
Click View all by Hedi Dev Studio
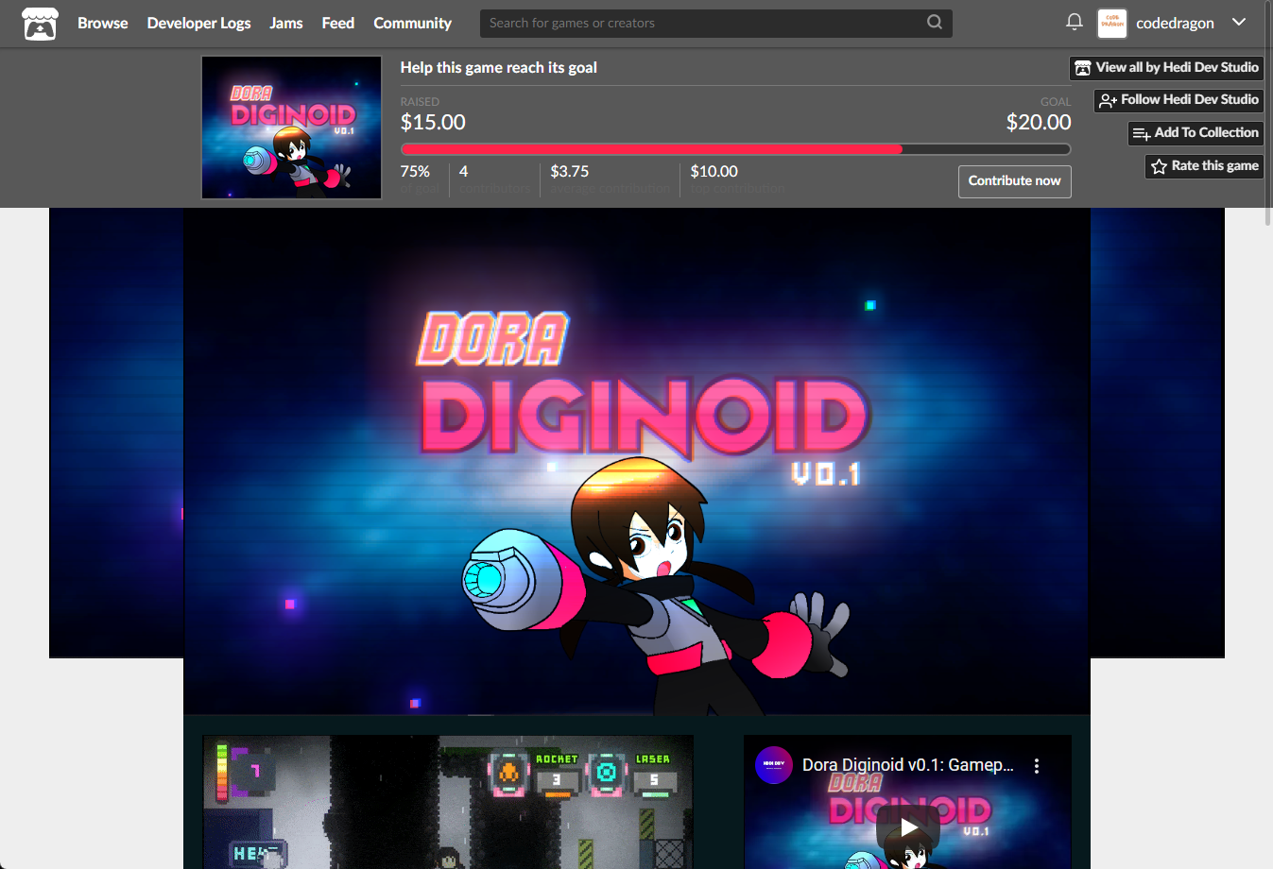1167,68
